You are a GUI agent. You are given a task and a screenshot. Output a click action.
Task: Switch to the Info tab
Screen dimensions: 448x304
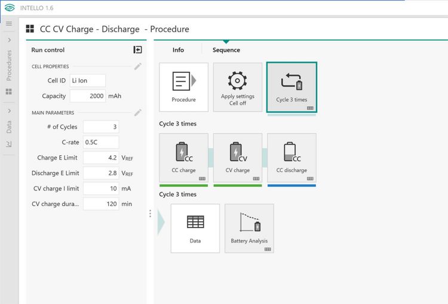pos(178,50)
